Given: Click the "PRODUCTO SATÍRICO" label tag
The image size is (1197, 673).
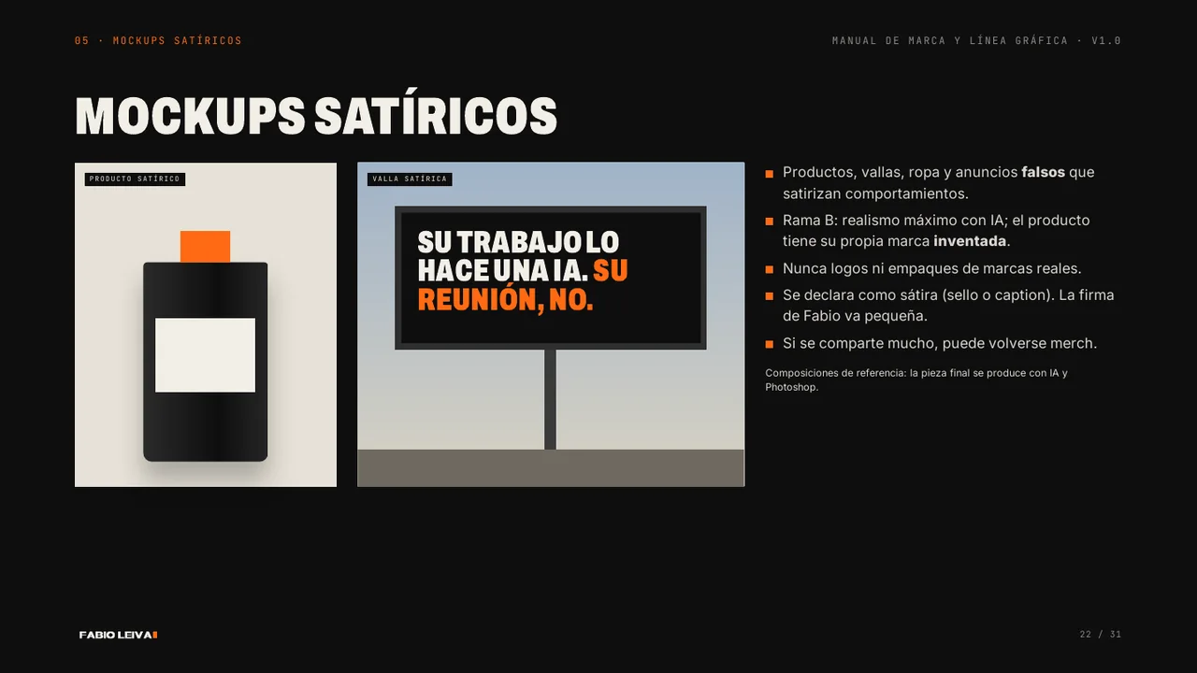Looking at the screenshot, I should coord(135,179).
